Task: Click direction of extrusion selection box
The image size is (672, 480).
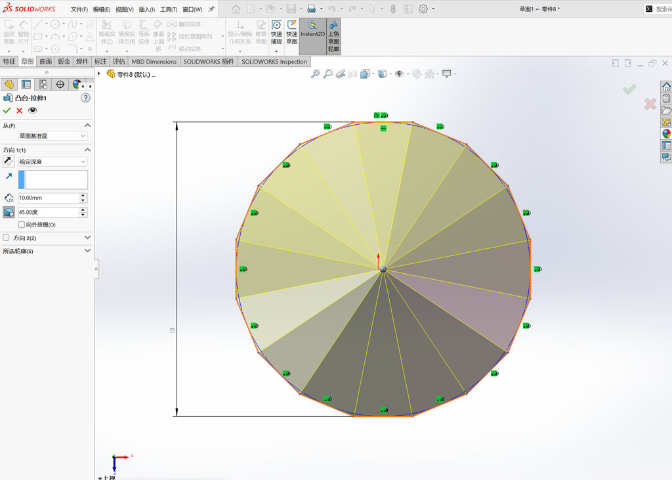Action: (x=56, y=180)
